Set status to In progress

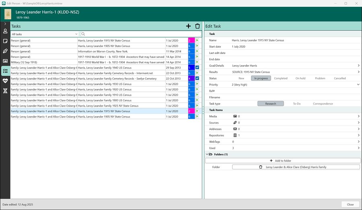coord(261,78)
